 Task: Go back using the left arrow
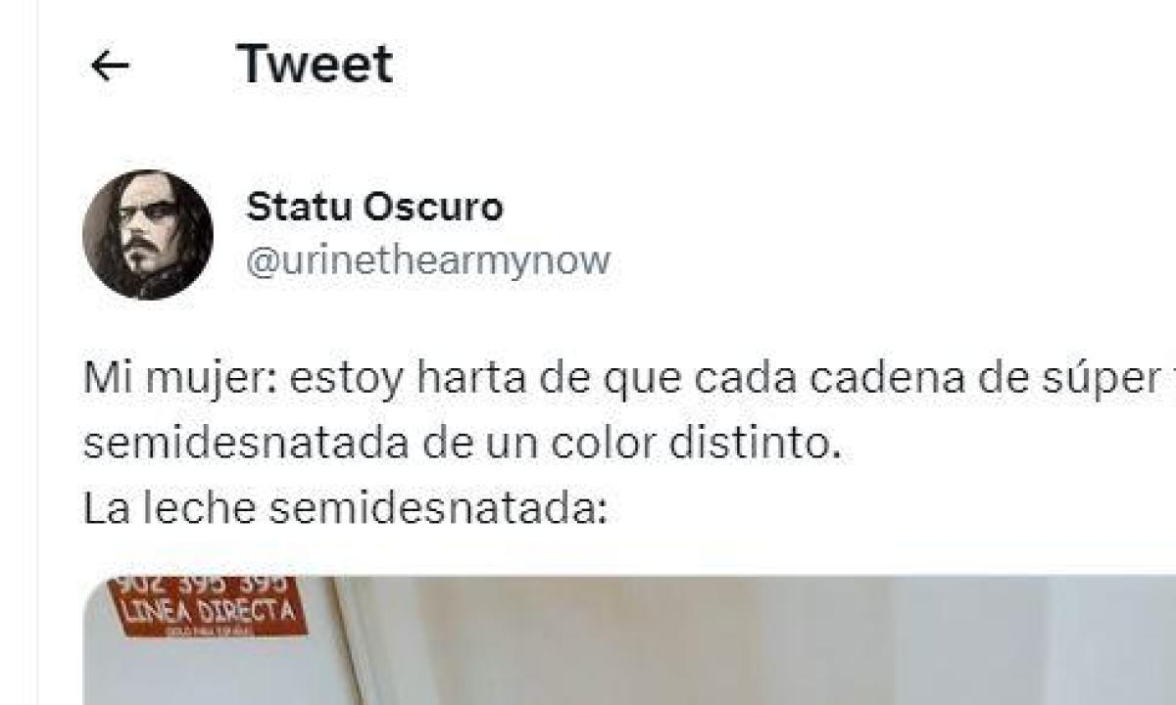point(110,66)
